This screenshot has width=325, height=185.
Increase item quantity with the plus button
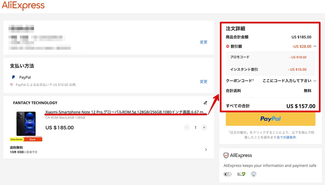tap(204, 128)
